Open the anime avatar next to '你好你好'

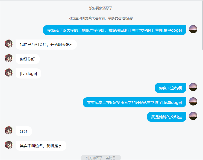(9, 58)
